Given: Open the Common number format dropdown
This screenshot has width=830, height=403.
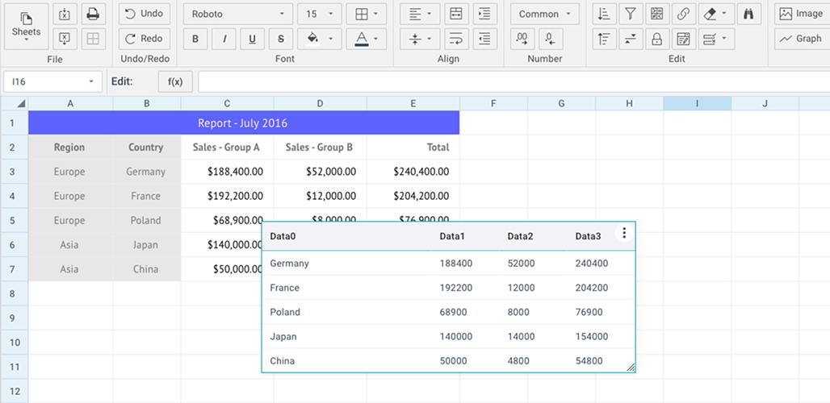Looking at the screenshot, I should pyautogui.click(x=544, y=14).
